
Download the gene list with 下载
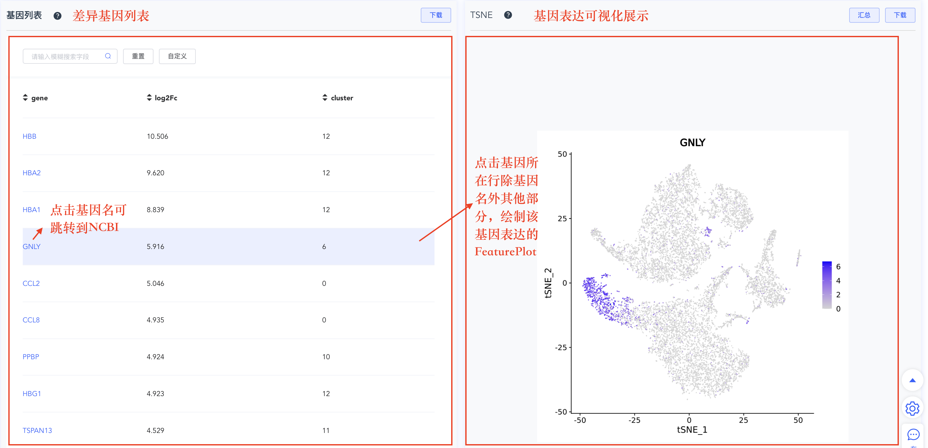[436, 15]
